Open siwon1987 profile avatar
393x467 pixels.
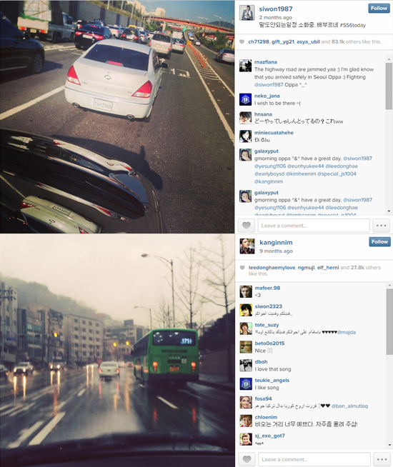247,13
